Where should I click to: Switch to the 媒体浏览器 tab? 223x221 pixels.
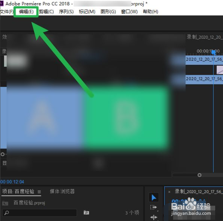pyautogui.click(x=62, y=191)
